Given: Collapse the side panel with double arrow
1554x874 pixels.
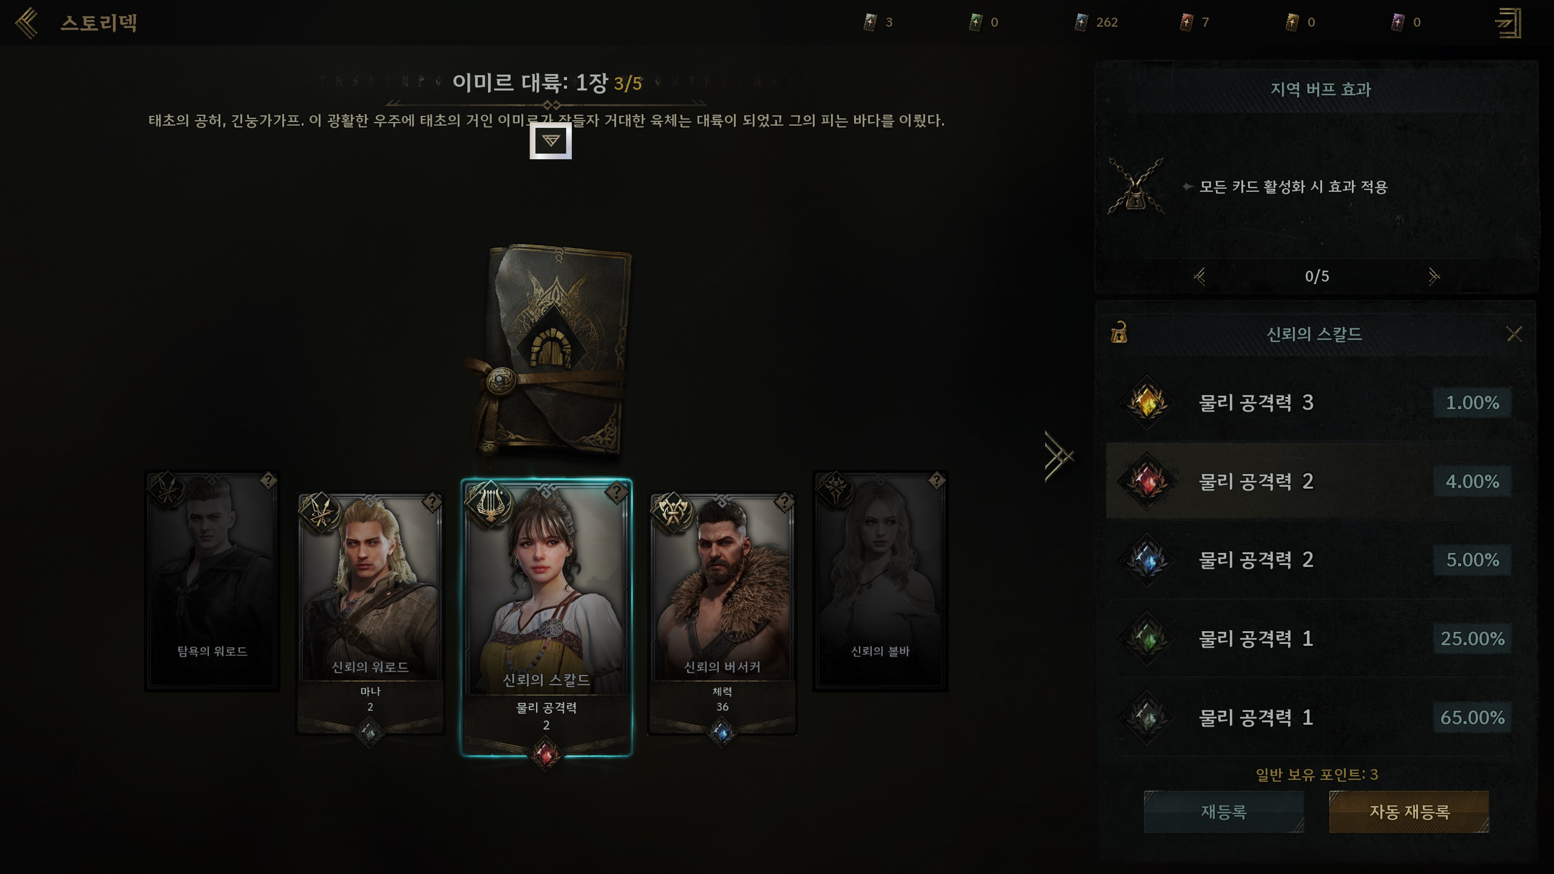Looking at the screenshot, I should [1059, 456].
